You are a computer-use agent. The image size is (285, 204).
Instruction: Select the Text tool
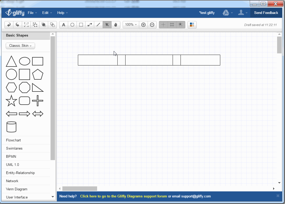[64, 25]
